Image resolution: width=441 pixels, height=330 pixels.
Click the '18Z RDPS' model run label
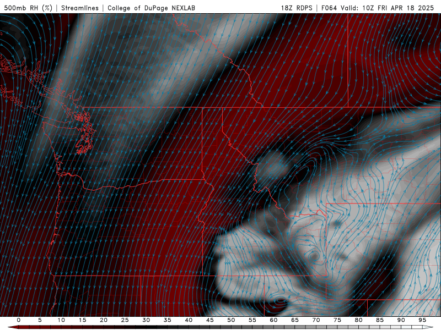point(297,8)
